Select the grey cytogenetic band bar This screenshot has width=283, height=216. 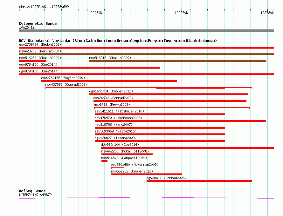pyautogui.click(x=146, y=31)
